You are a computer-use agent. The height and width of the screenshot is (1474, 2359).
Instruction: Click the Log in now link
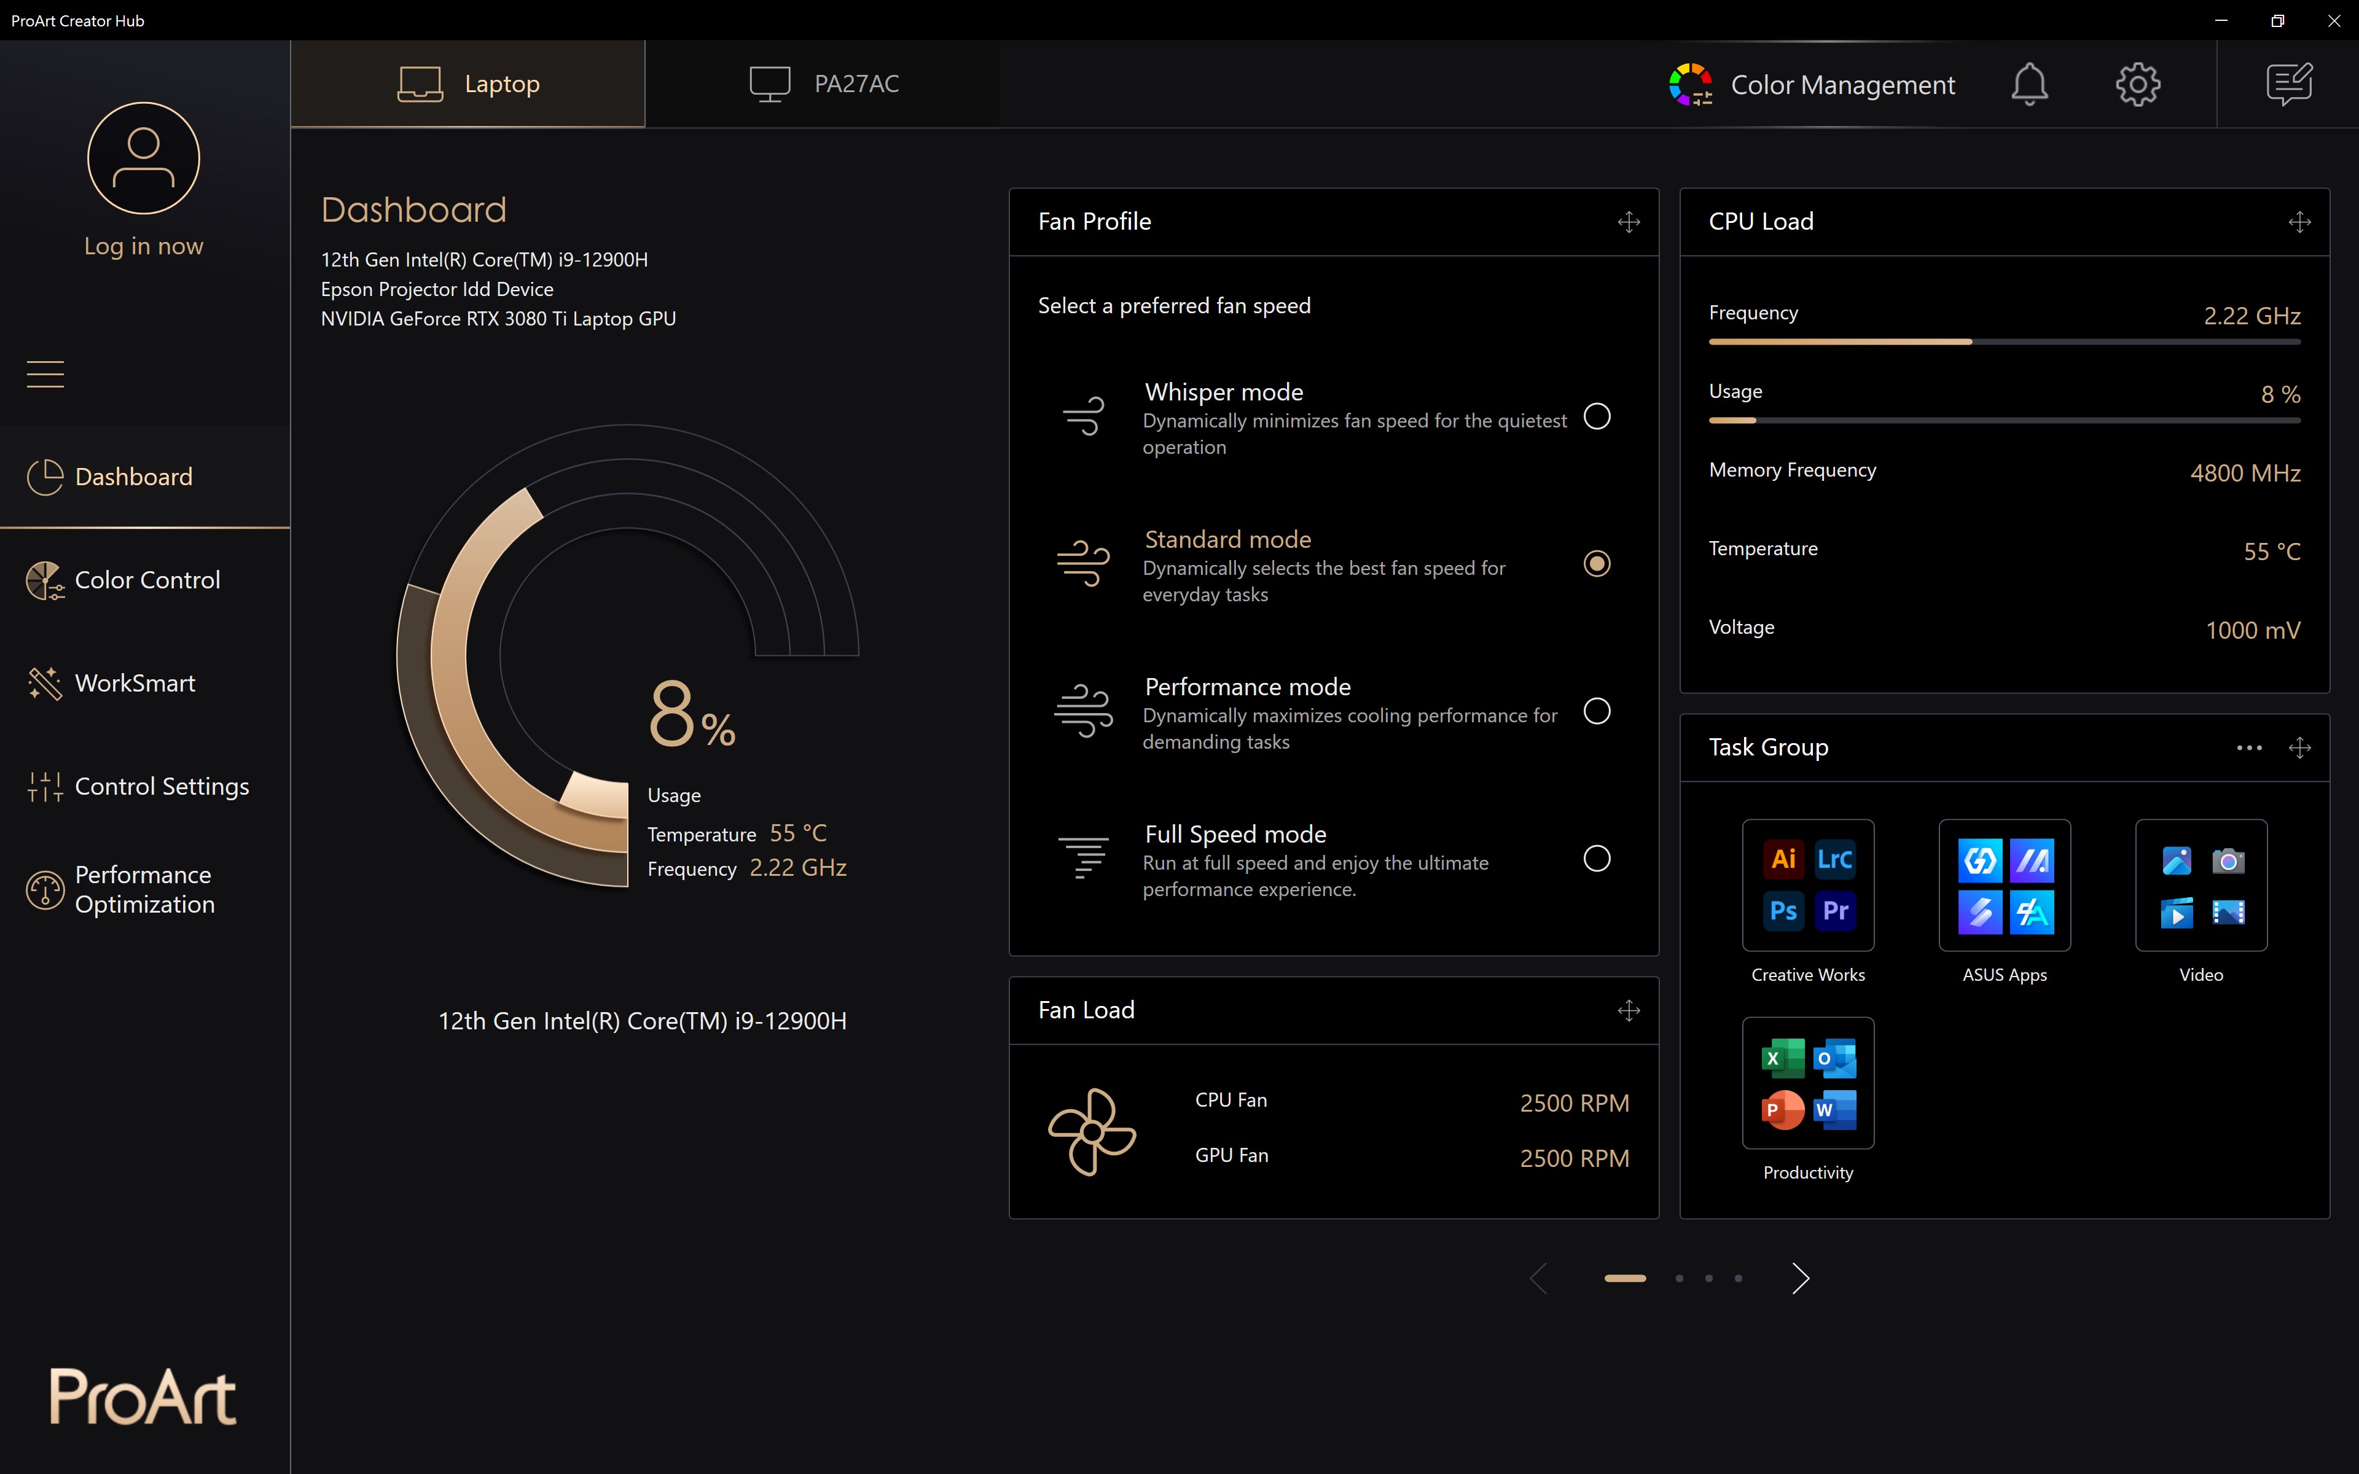(x=143, y=246)
